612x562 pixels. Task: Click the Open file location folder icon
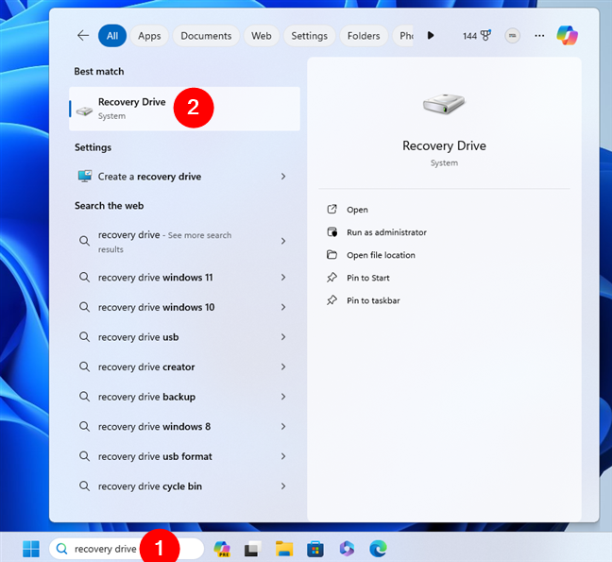click(x=331, y=254)
